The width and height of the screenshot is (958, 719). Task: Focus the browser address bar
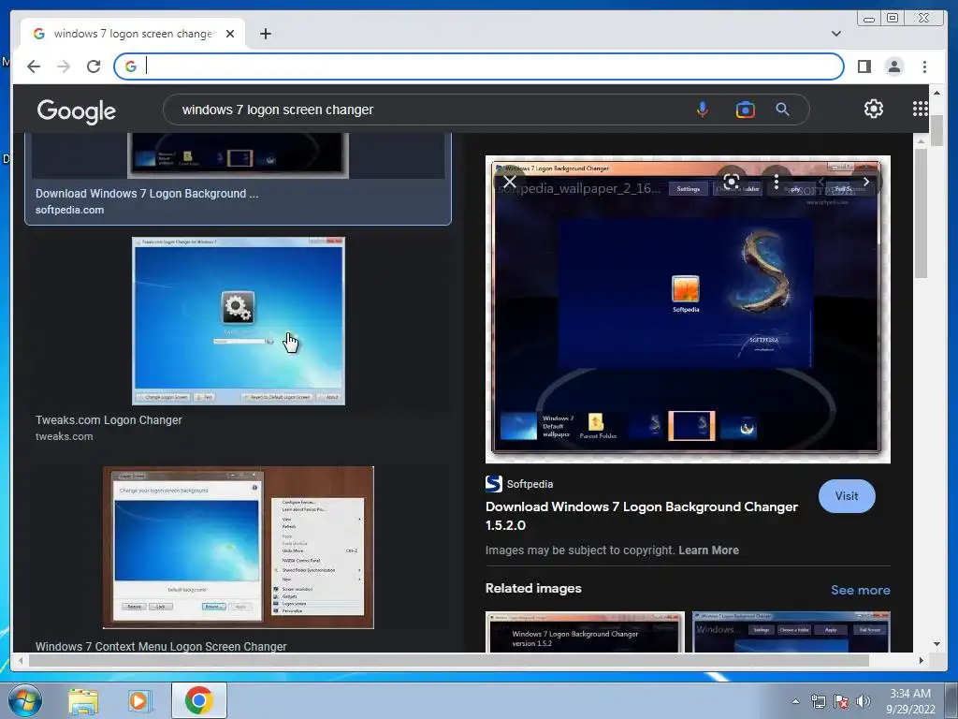point(478,66)
